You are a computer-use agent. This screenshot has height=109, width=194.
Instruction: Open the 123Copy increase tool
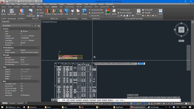pyautogui.click(x=84, y=12)
